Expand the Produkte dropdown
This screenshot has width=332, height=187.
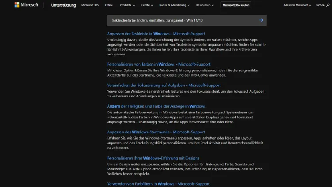coord(127,5)
